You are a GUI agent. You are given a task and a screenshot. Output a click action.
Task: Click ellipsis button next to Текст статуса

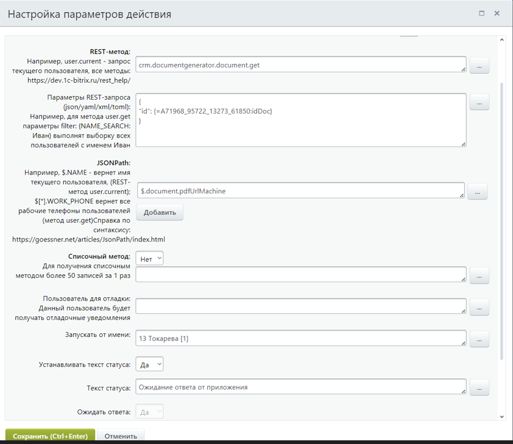click(479, 387)
